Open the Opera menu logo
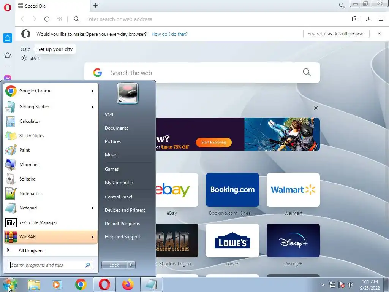The height and width of the screenshot is (292, 389). pos(8,8)
